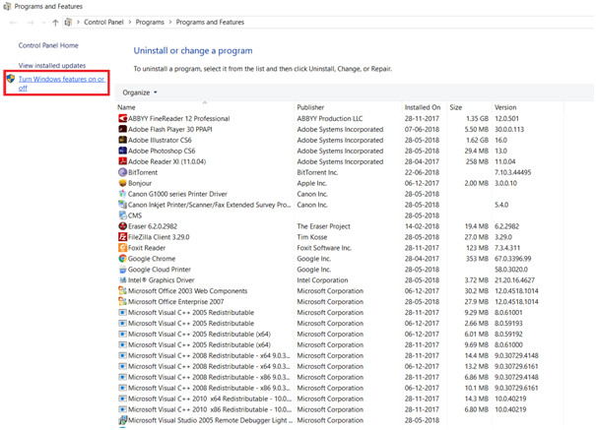This screenshot has width=596, height=430.
Task: Select the Google Chrome program name
Action: 152,259
